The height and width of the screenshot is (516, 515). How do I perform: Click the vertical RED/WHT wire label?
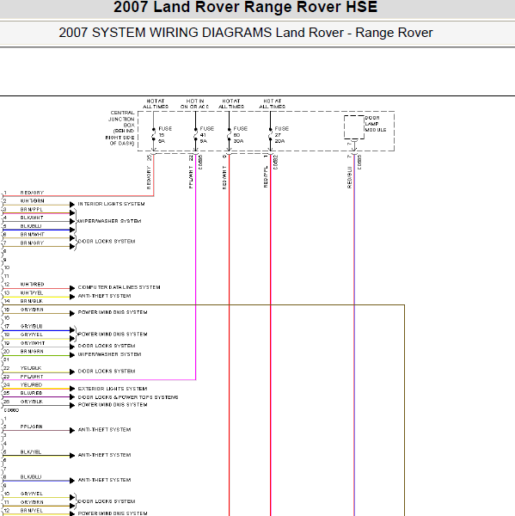pyautogui.click(x=224, y=177)
